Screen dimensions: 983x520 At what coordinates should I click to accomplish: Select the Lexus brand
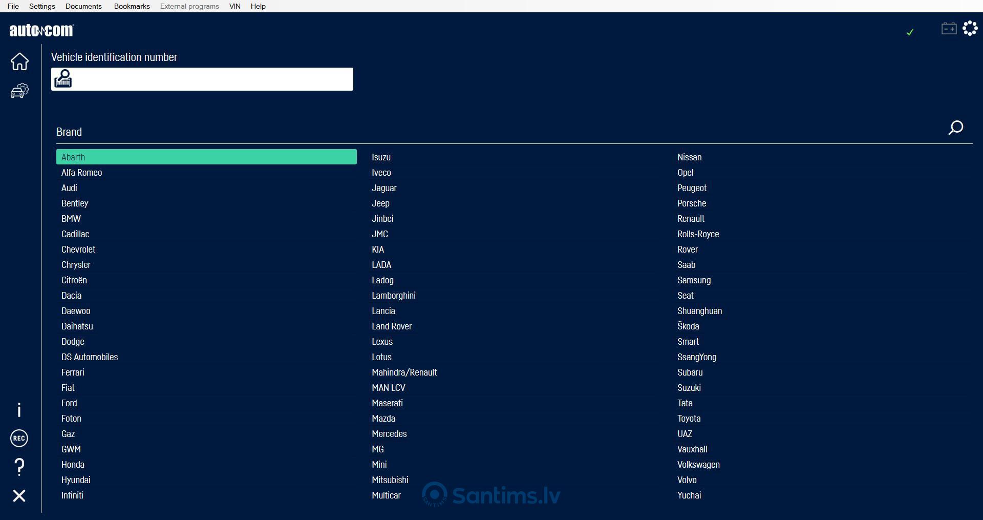coord(382,342)
